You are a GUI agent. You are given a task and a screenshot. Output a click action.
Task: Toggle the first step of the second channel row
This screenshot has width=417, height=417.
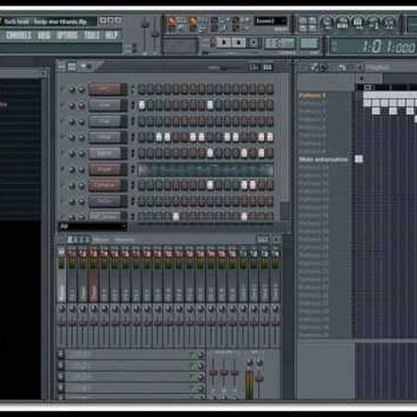click(x=142, y=105)
